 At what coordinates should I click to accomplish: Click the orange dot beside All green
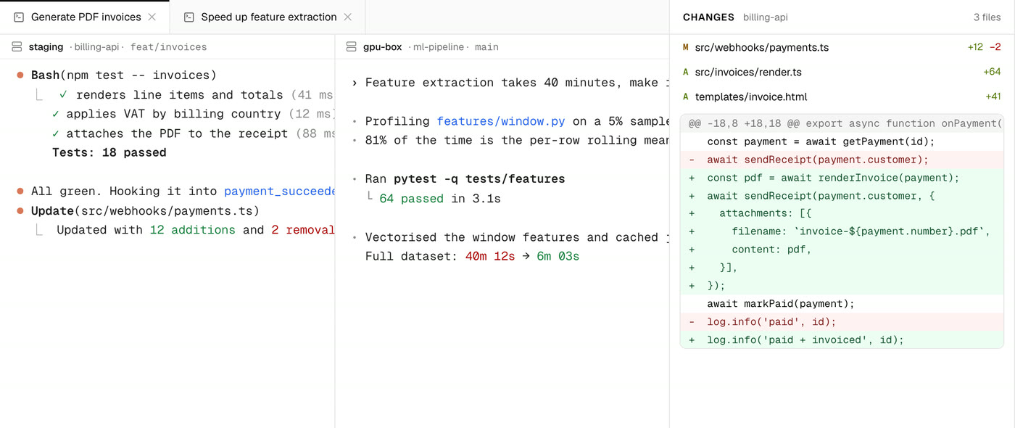point(20,192)
